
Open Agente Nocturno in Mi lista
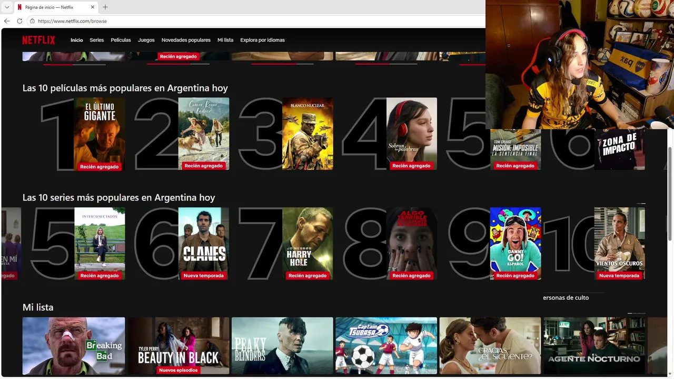pos(594,345)
